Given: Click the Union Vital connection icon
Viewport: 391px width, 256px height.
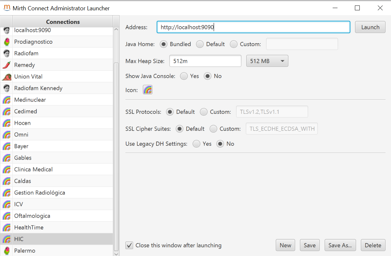Looking at the screenshot, I should tap(6, 76).
